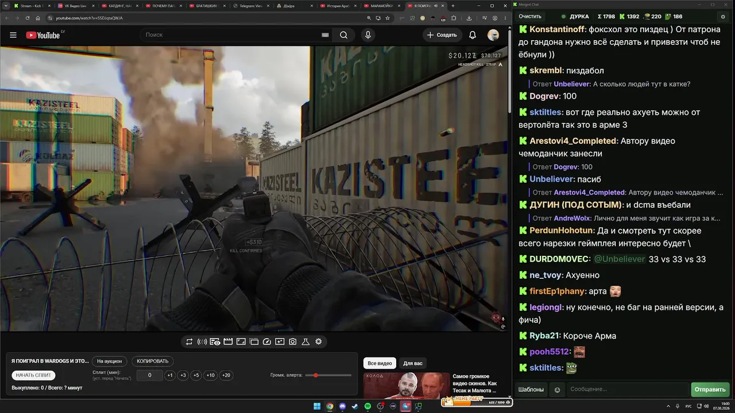Viewport: 735px width, 413px height.
Task: Click the screen-with-plus icon in the toolbar
Action: click(280, 342)
